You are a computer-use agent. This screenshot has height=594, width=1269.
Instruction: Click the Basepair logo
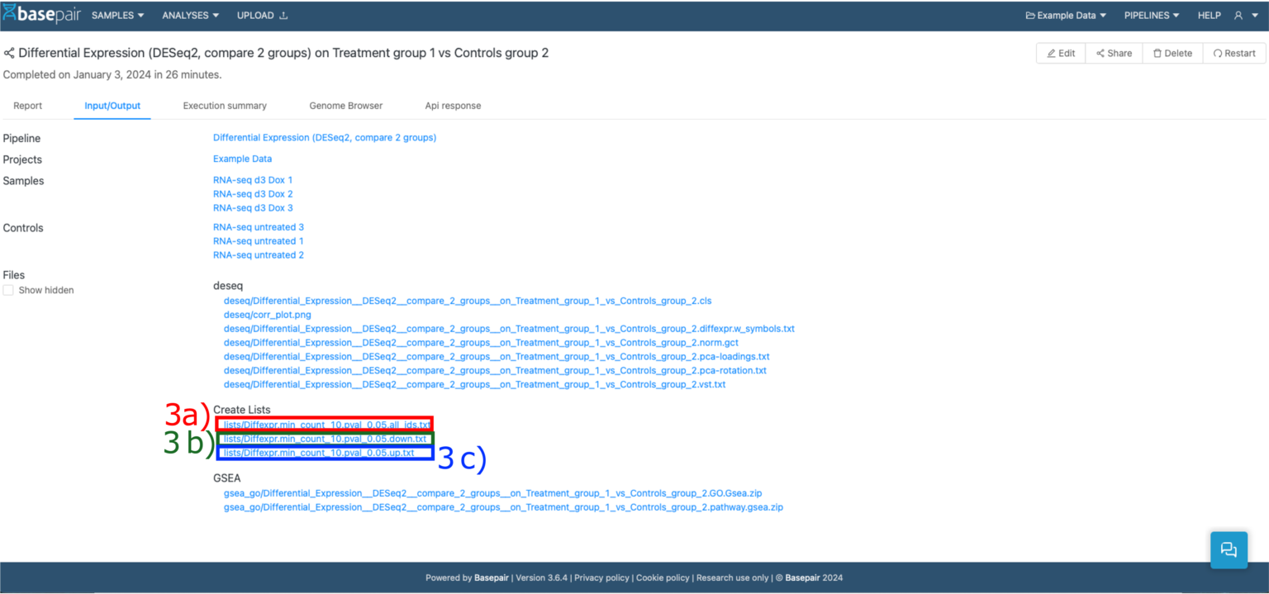(x=41, y=15)
